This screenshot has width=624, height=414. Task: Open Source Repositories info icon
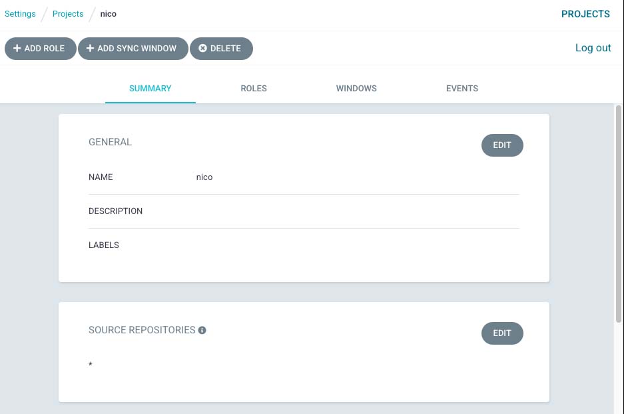coord(202,330)
